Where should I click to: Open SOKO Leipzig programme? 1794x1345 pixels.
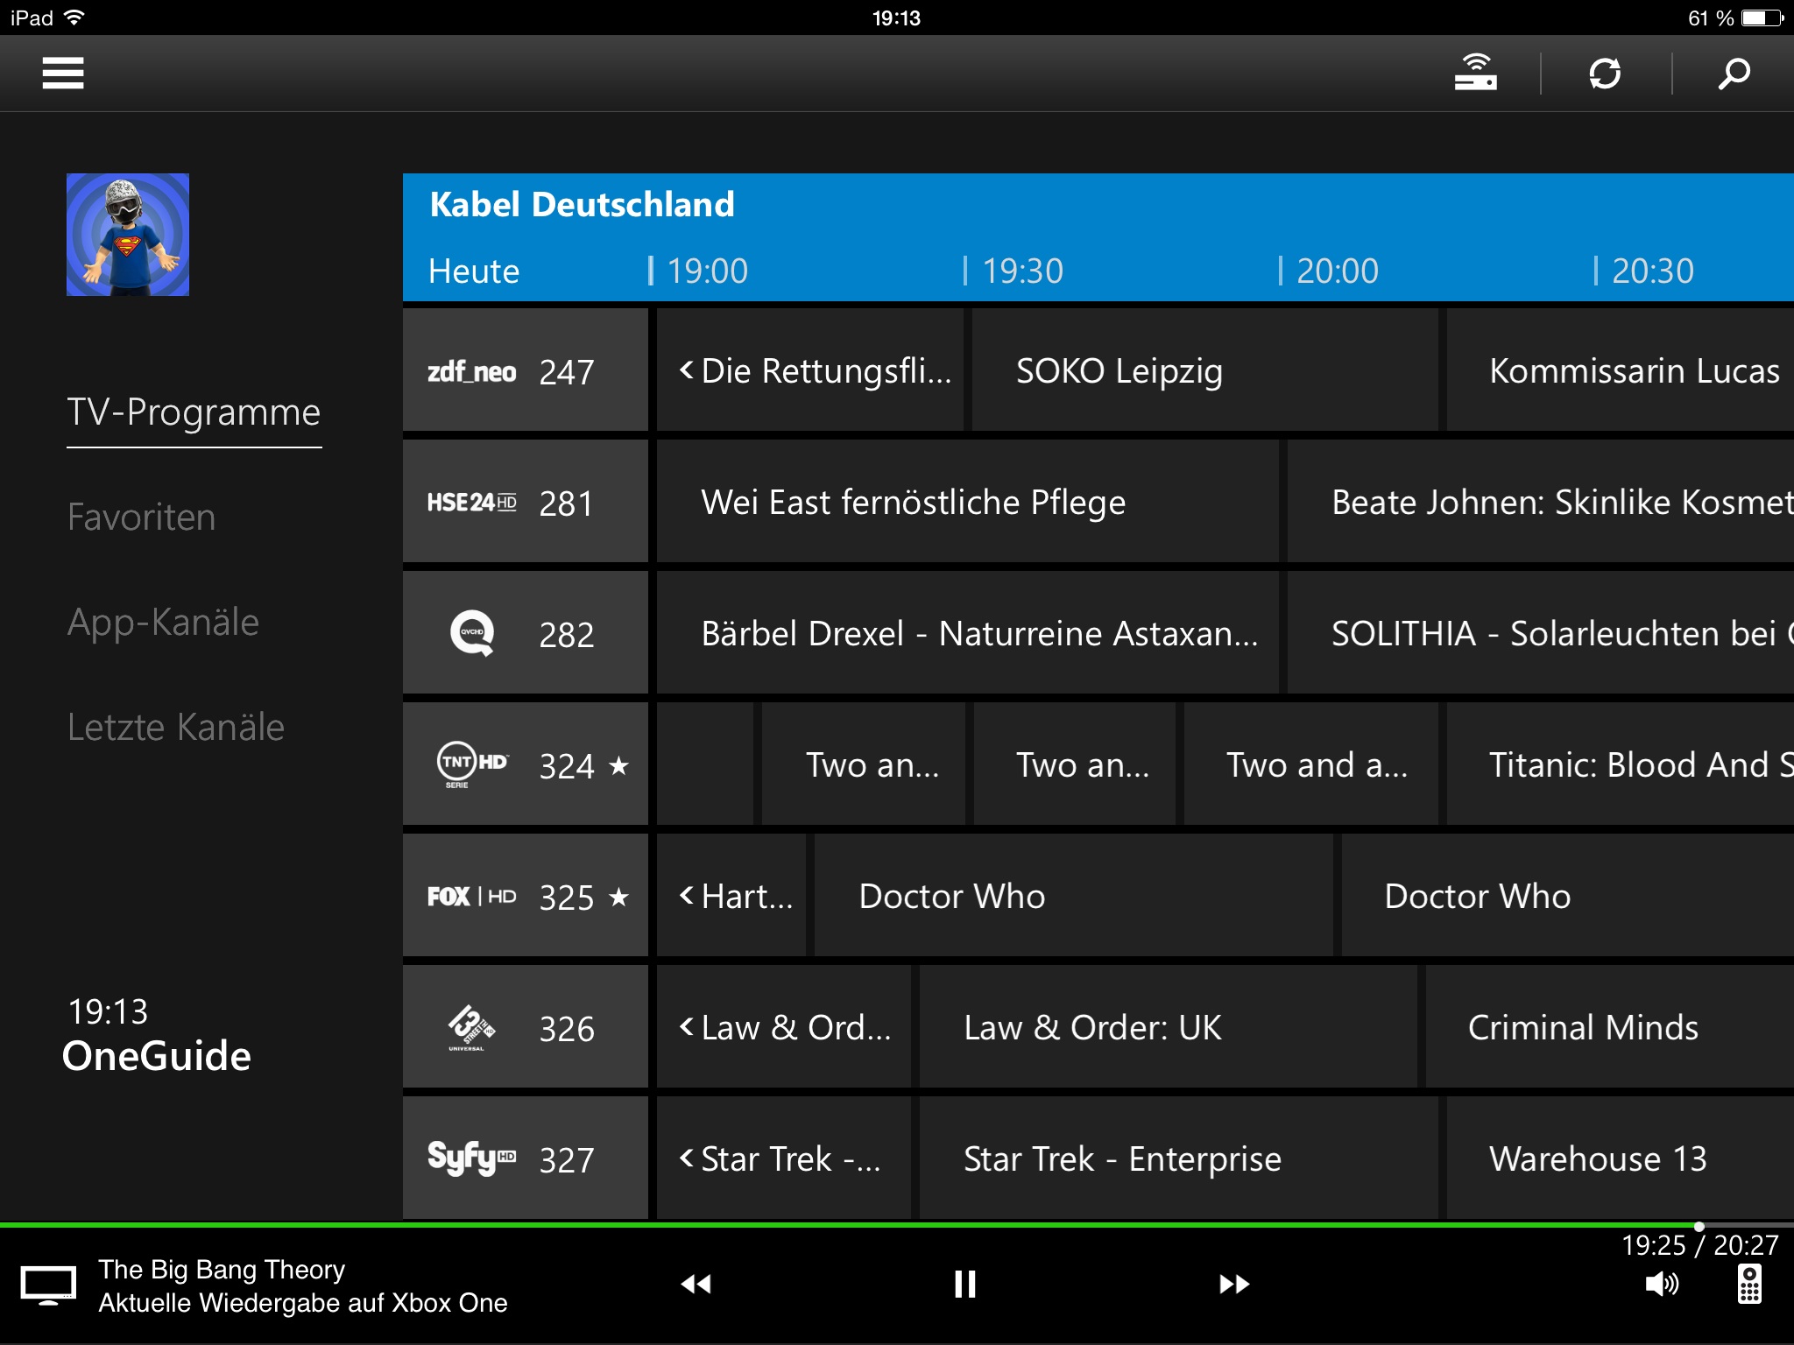(1204, 370)
